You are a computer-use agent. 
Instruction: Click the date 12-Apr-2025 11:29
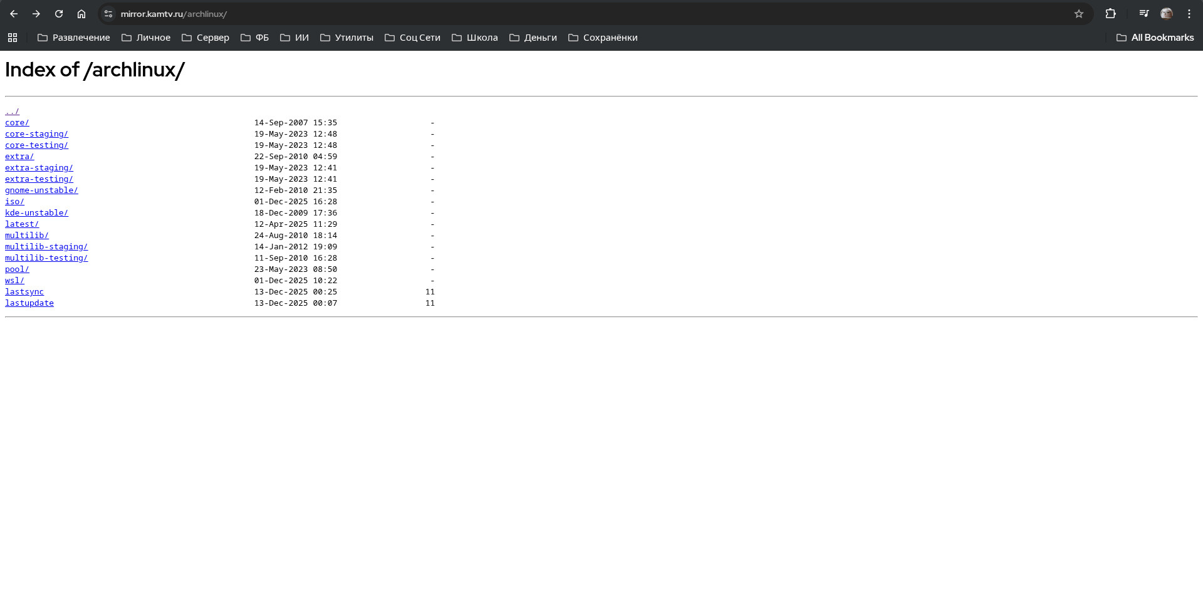(x=296, y=224)
